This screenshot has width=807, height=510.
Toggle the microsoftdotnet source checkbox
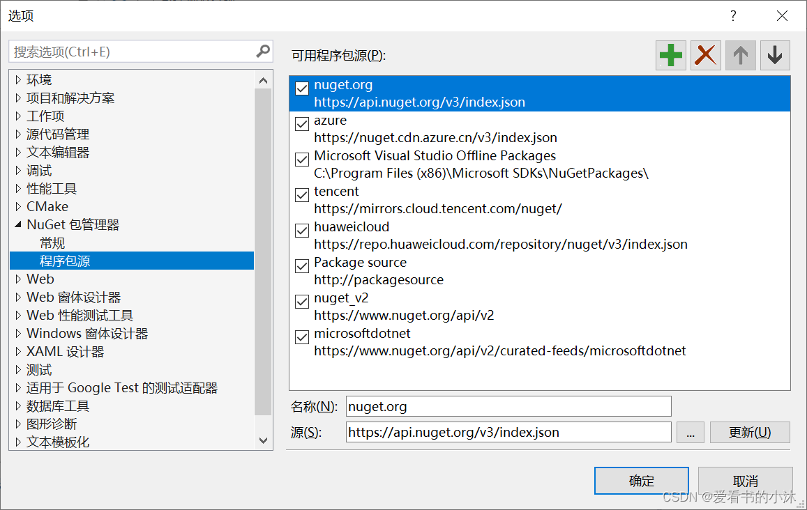click(x=302, y=337)
